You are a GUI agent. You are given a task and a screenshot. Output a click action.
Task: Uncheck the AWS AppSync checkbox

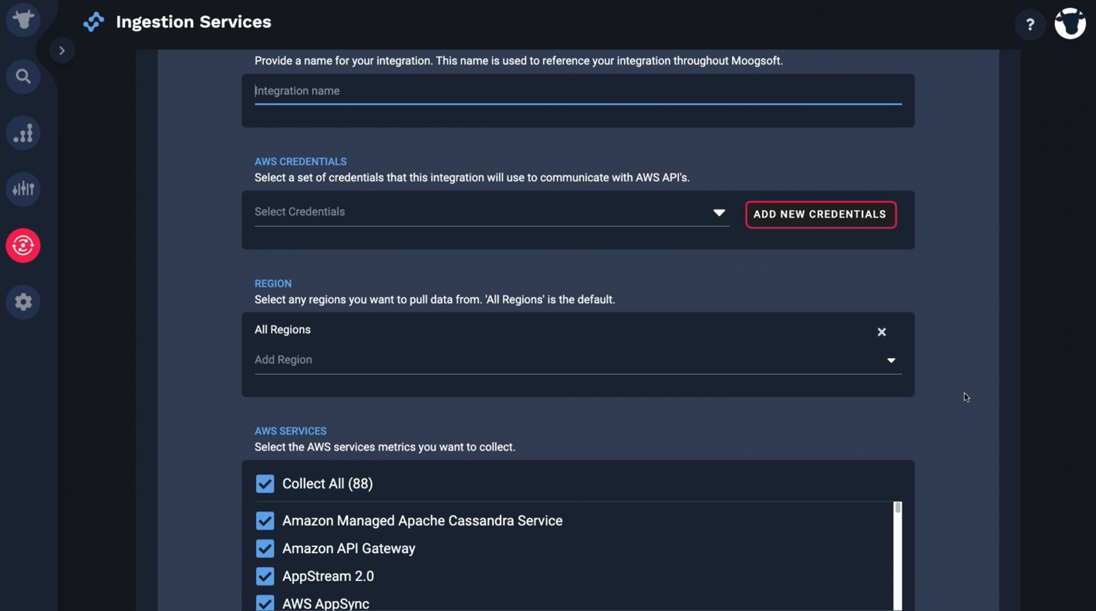[265, 603]
